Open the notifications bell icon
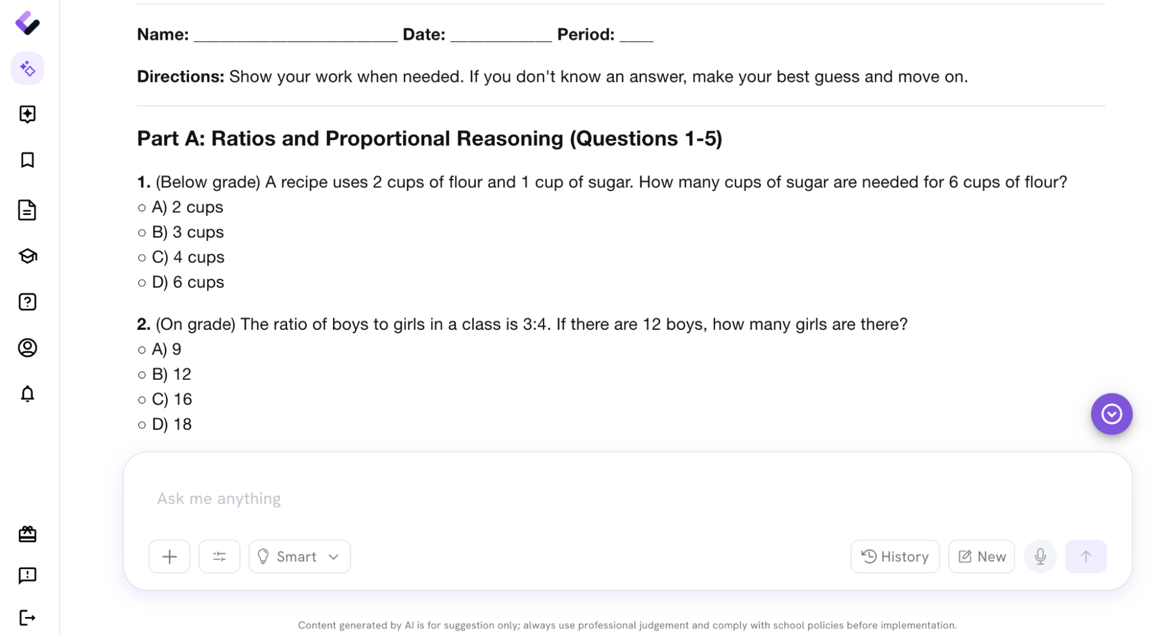The width and height of the screenshot is (1162, 634). click(x=27, y=394)
